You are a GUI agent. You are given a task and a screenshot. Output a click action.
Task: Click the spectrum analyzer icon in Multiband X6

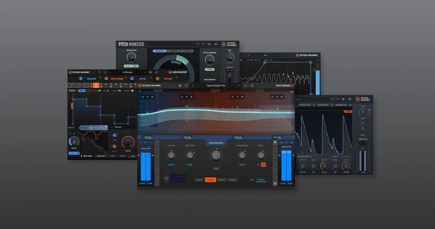[x=292, y=91]
